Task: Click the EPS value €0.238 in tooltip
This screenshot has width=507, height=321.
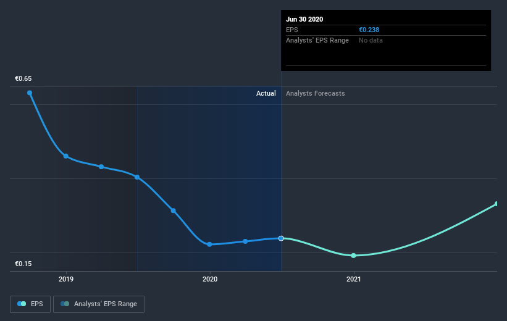Action: pos(369,30)
